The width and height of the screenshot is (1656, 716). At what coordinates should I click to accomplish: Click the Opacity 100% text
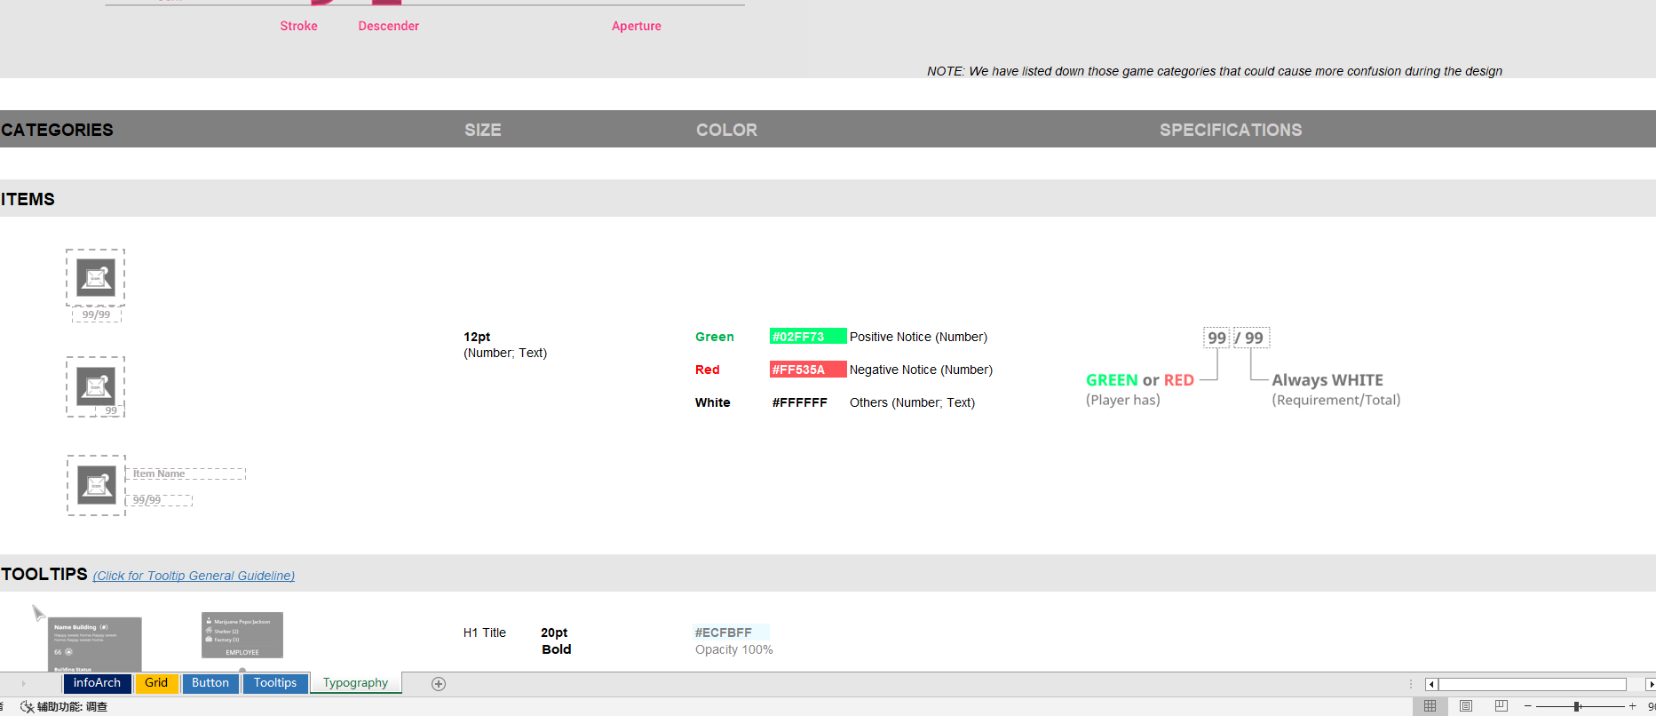734,649
